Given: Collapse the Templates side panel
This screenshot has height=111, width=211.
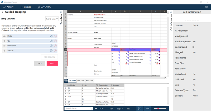Looking at the screenshot, I should [x=61, y=12].
